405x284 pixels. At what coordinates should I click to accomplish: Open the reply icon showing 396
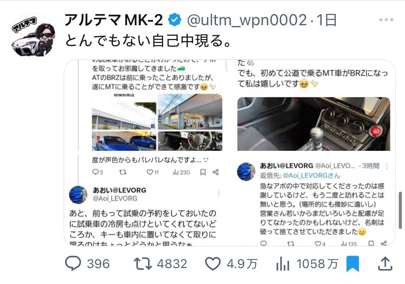point(73,263)
